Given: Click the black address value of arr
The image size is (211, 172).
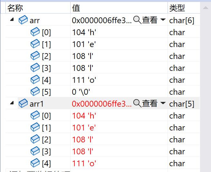Looking at the screenshot, I should pos(102,21).
